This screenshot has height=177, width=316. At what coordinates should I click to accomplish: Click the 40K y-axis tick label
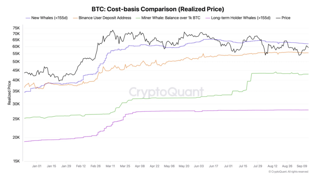pos(16,80)
